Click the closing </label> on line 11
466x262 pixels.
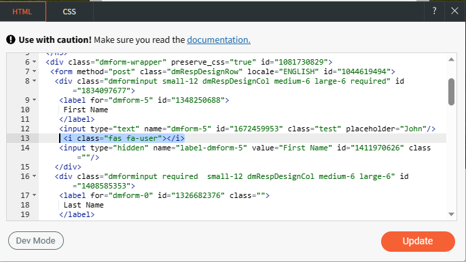click(77, 119)
